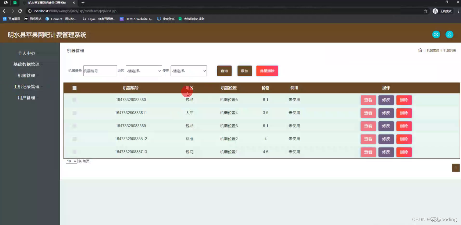461x225 pixels.
Task: Go back with browser back arrow
Action: point(5,11)
